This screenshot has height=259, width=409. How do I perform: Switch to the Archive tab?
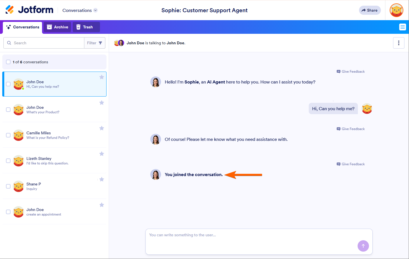pyautogui.click(x=57, y=27)
